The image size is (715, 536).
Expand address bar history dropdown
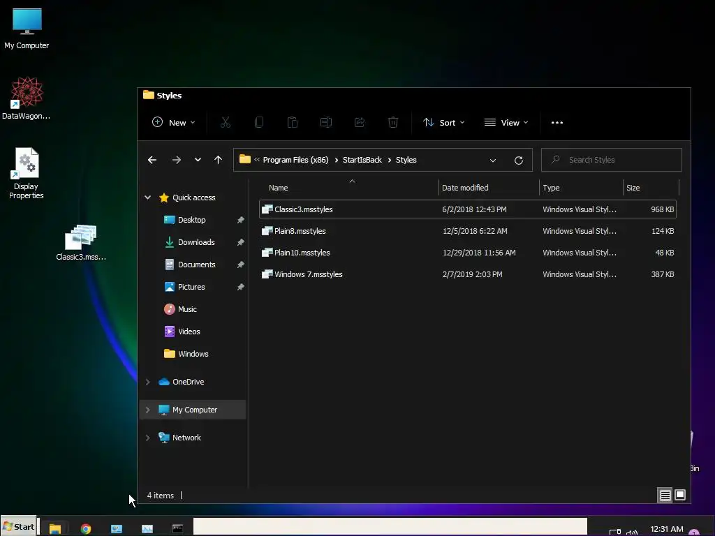tap(493, 161)
